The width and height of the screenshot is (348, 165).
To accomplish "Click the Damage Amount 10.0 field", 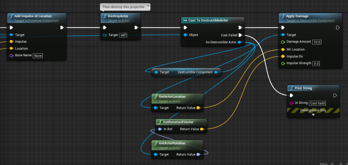I will click(317, 42).
